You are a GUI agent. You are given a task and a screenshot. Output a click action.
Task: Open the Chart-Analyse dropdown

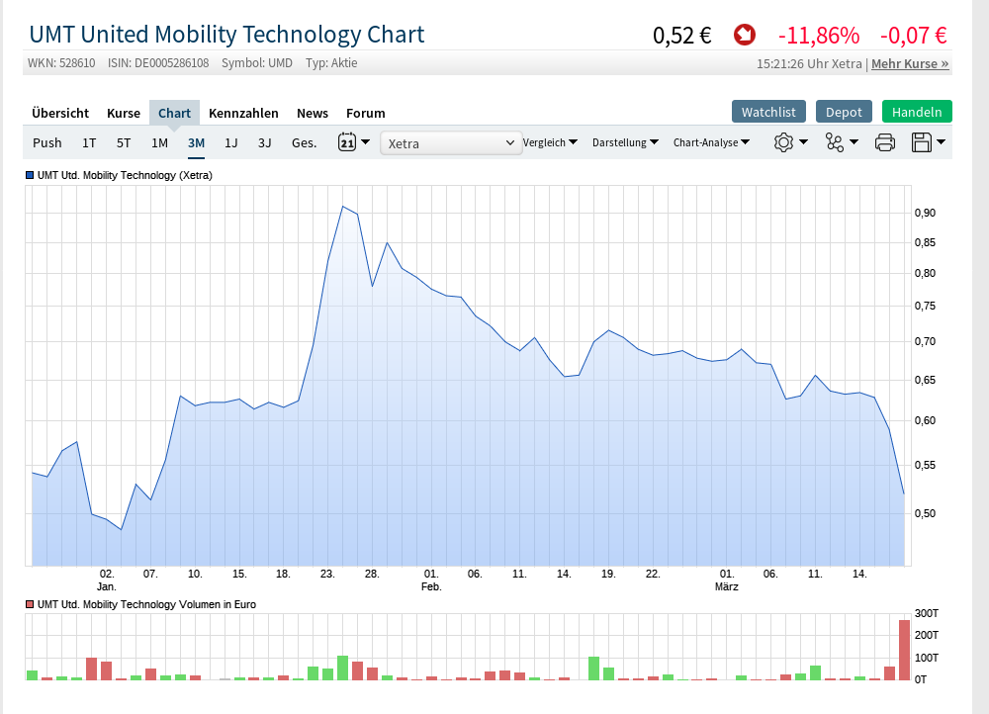711,142
